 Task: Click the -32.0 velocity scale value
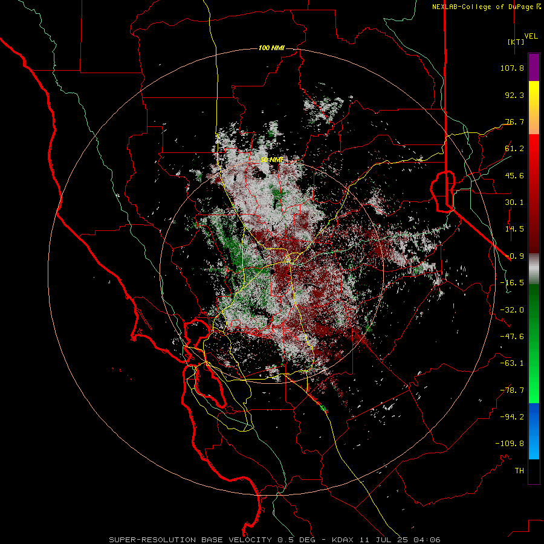512,310
